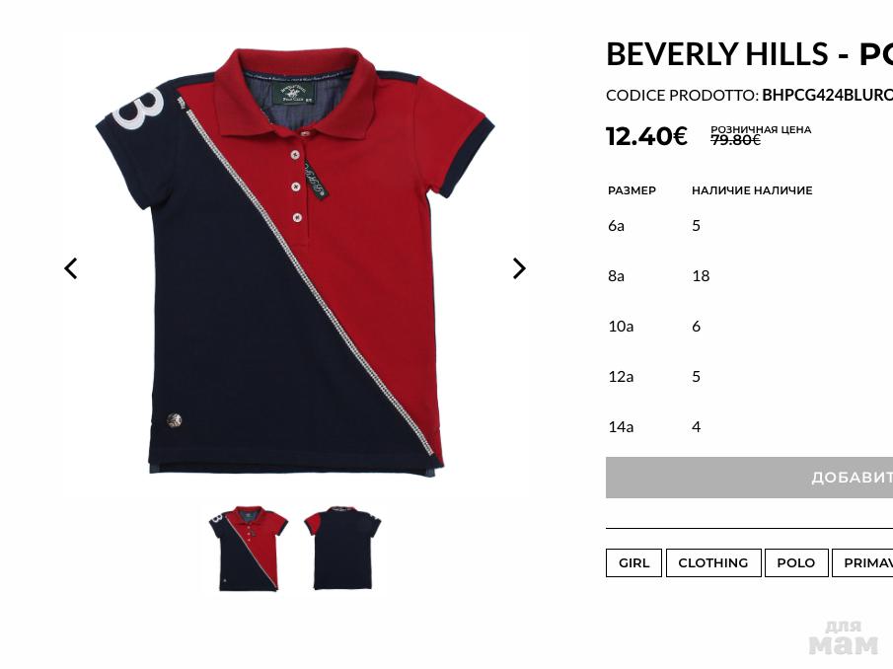
Task: Select the back view polo thumbnail
Action: click(x=342, y=548)
